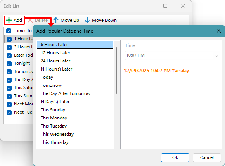Viewport: 225px width, 166px height.
Task: Select This Monday option
Action: click(75, 118)
